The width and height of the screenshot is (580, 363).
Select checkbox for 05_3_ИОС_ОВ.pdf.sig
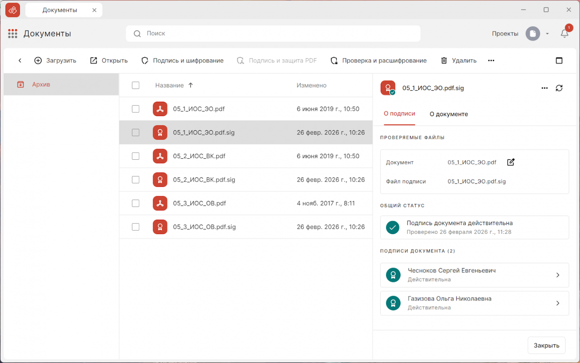pos(136,227)
